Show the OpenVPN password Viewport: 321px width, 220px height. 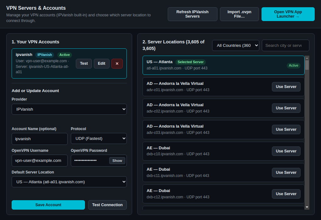click(117, 161)
